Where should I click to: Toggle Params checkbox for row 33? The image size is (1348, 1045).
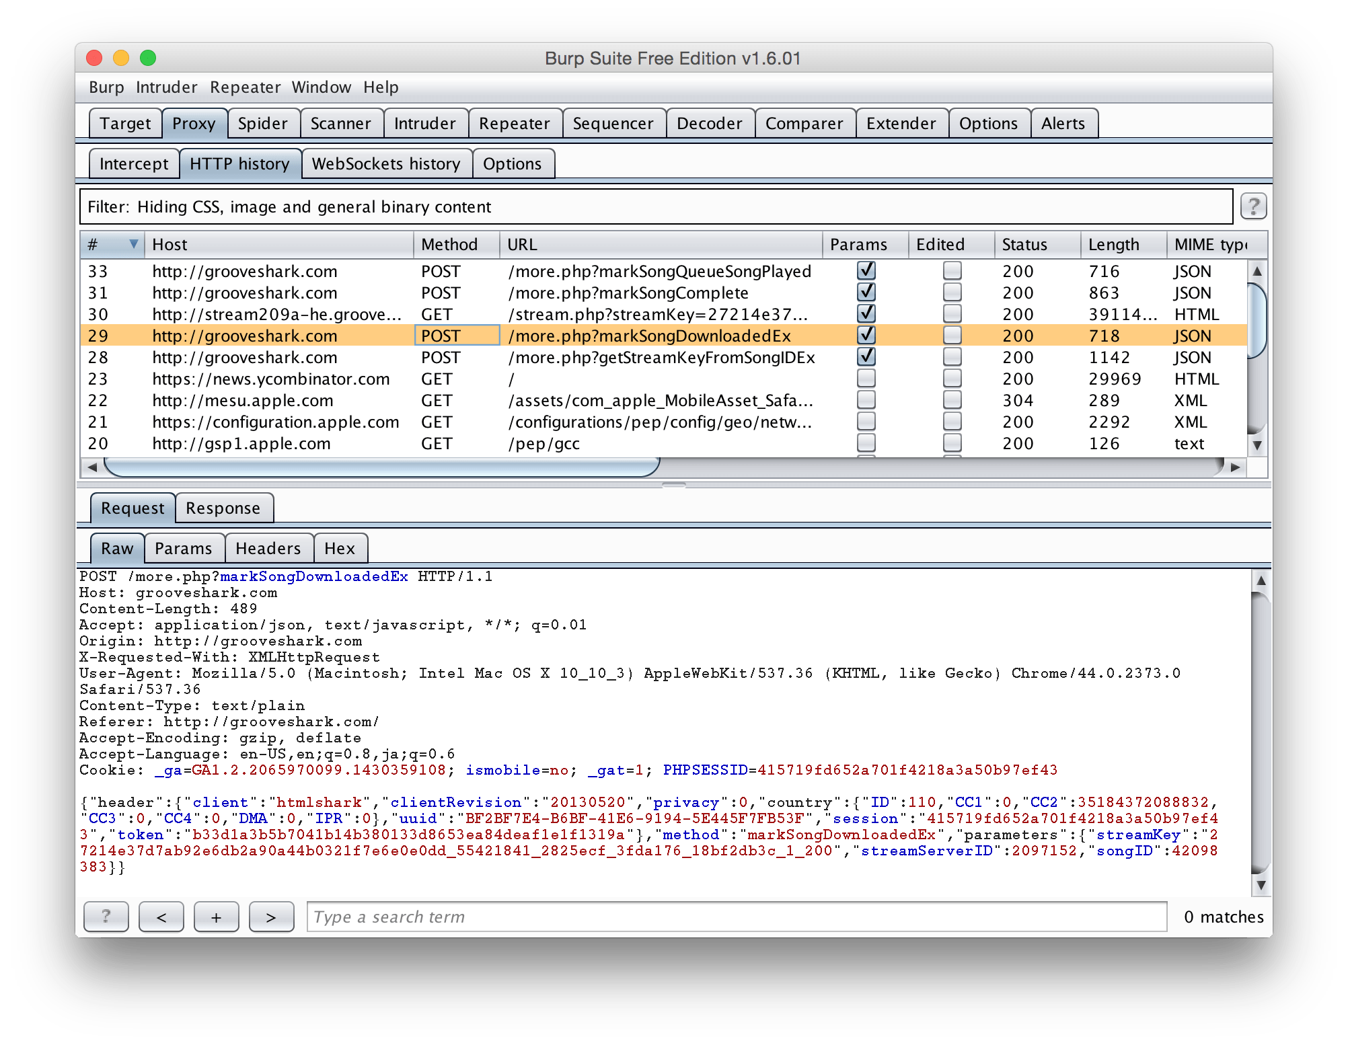(866, 271)
